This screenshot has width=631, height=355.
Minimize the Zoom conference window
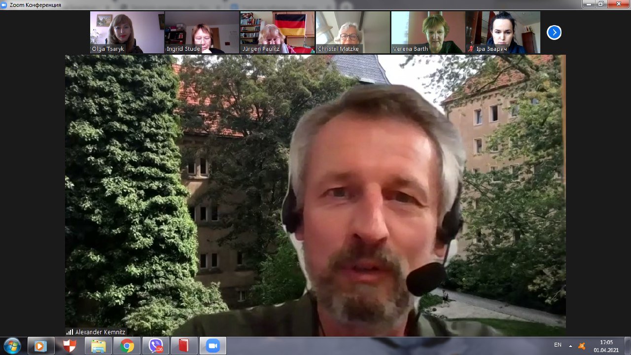588,4
